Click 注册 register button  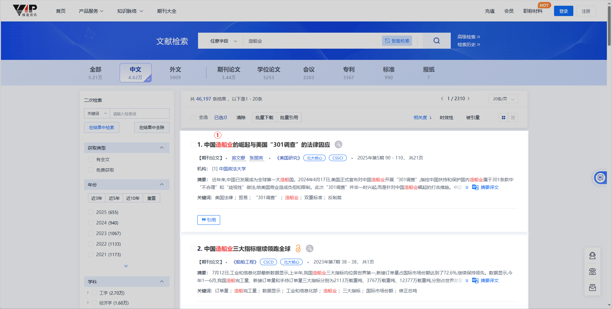(586, 11)
